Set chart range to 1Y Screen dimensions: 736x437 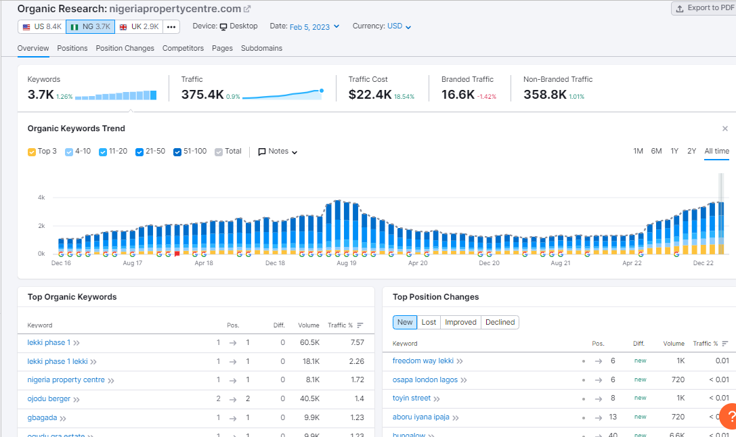674,151
